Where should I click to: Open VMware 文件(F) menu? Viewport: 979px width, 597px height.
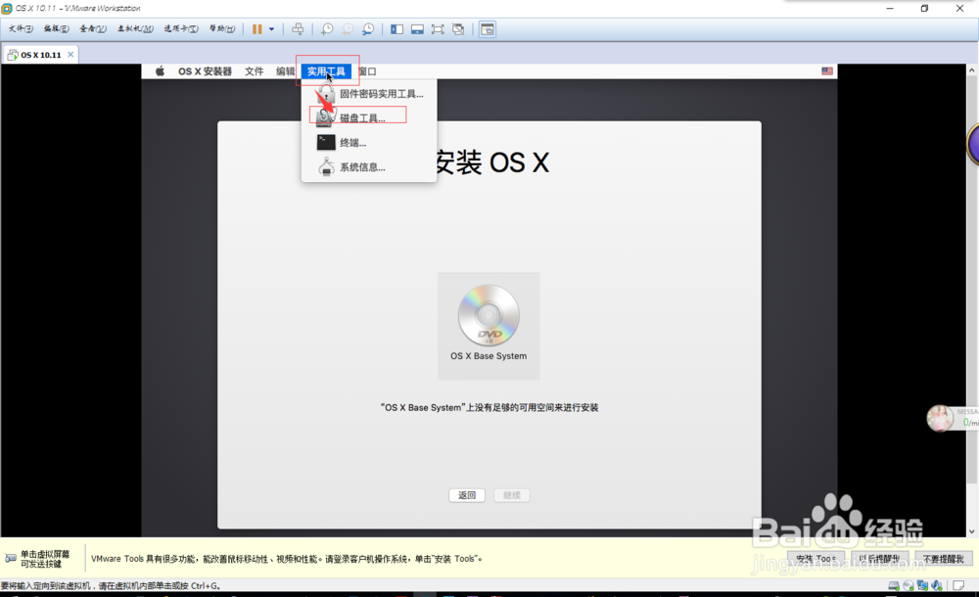[x=21, y=28]
